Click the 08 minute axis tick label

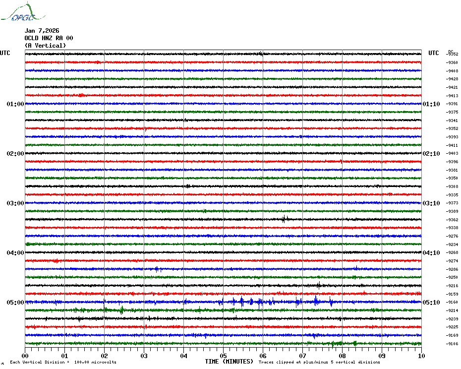pyautogui.click(x=342, y=356)
